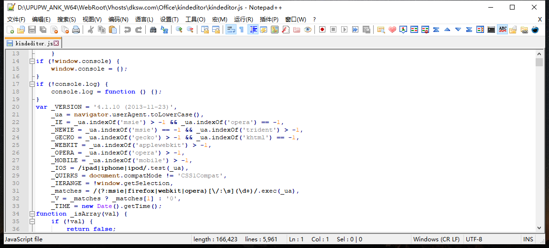Viewport: 549px width, 248px height.
Task: Paste using the clipboard toolbar icon
Action: click(112, 30)
